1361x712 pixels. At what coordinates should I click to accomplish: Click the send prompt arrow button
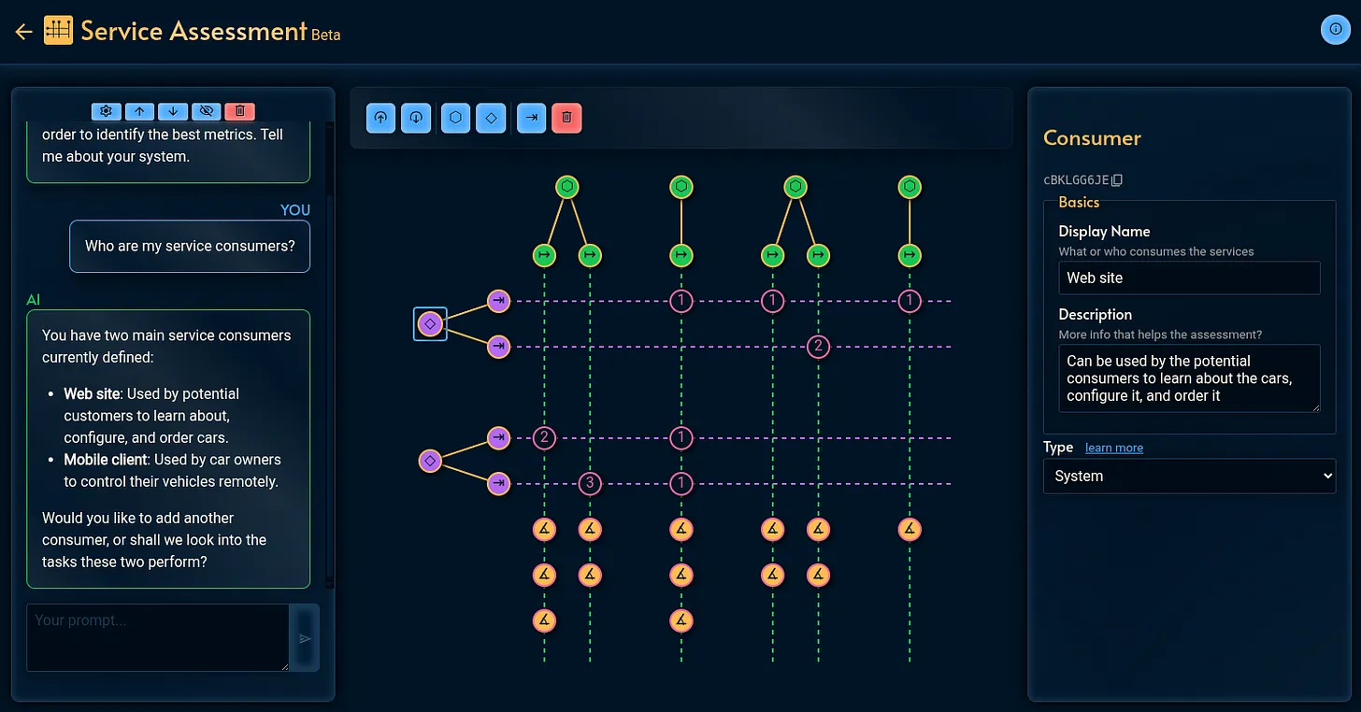coord(305,638)
